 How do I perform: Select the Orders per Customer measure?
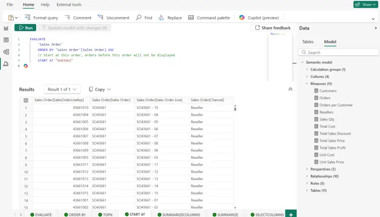336,105
